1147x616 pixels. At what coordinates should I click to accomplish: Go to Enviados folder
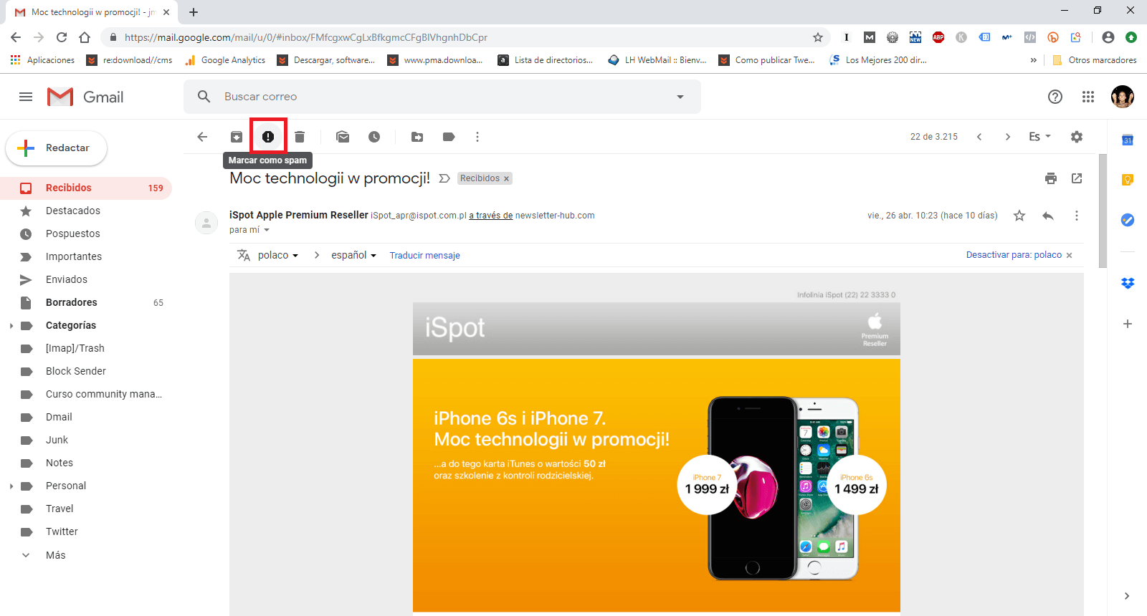(x=66, y=279)
